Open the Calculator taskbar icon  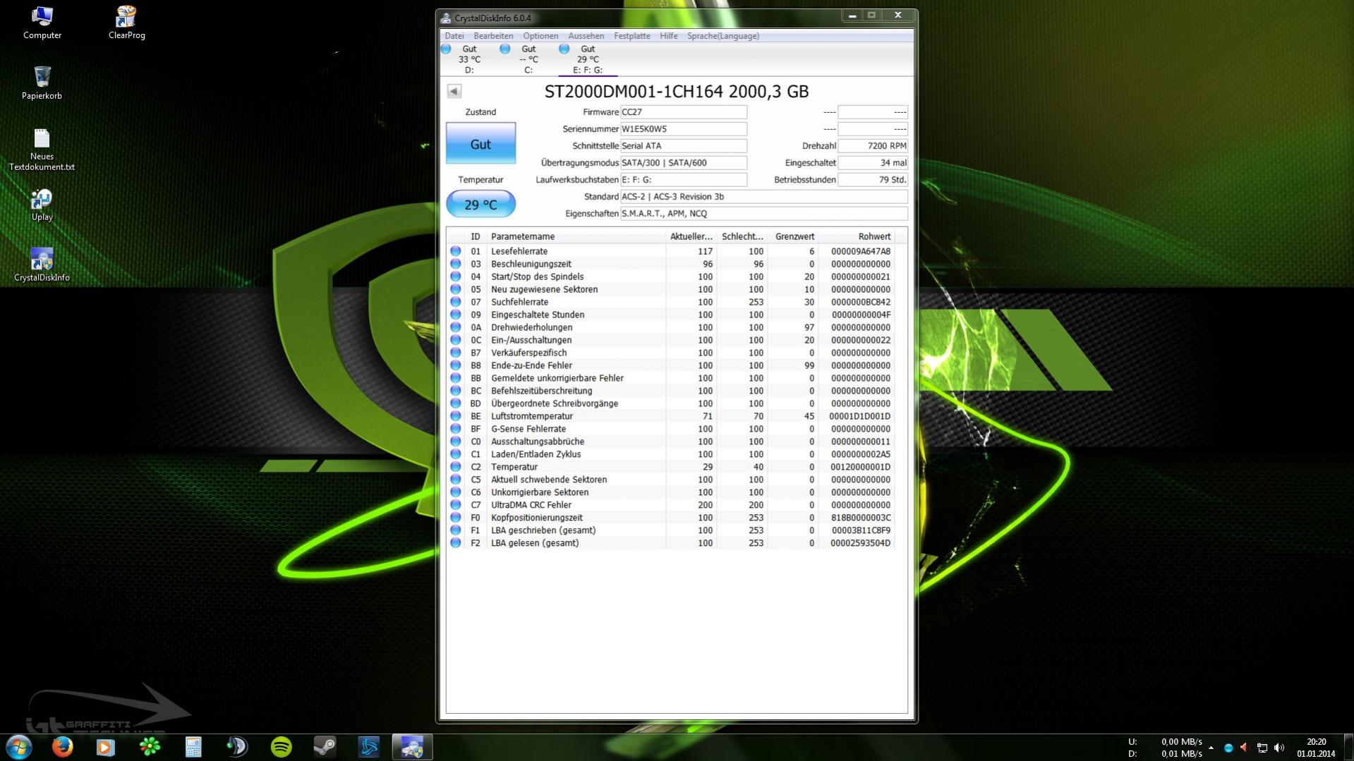tap(193, 746)
